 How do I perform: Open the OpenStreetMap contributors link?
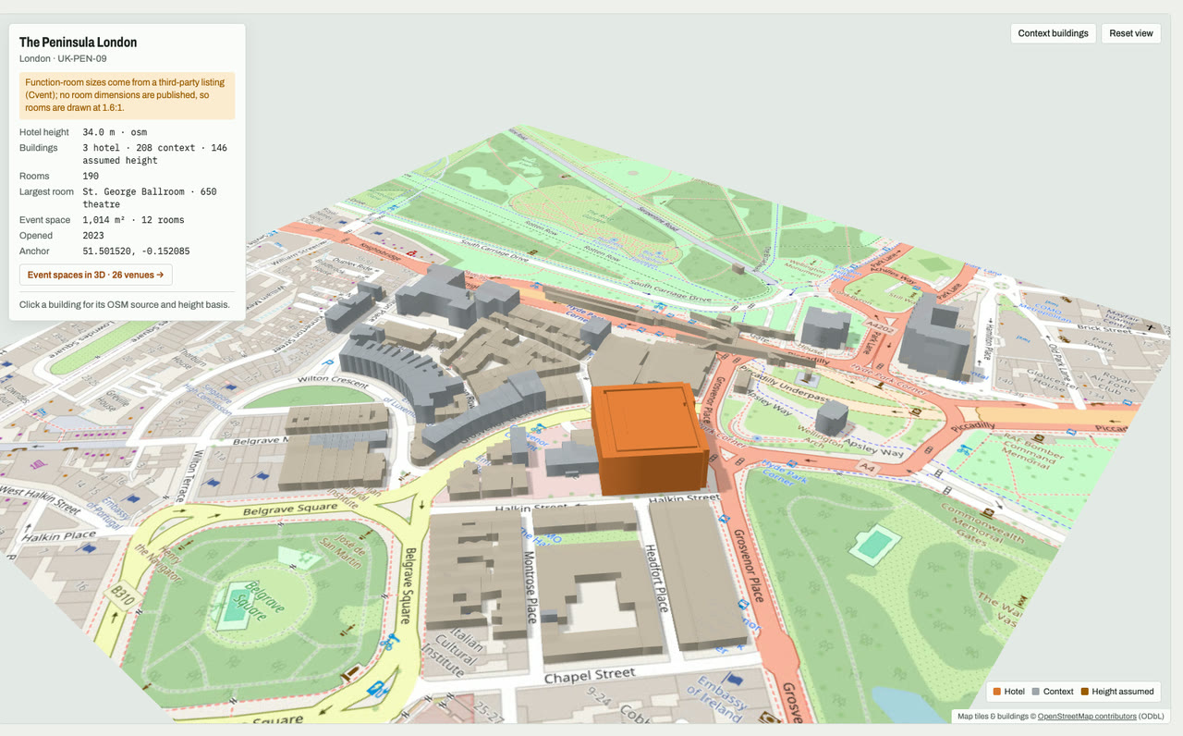[1087, 717]
